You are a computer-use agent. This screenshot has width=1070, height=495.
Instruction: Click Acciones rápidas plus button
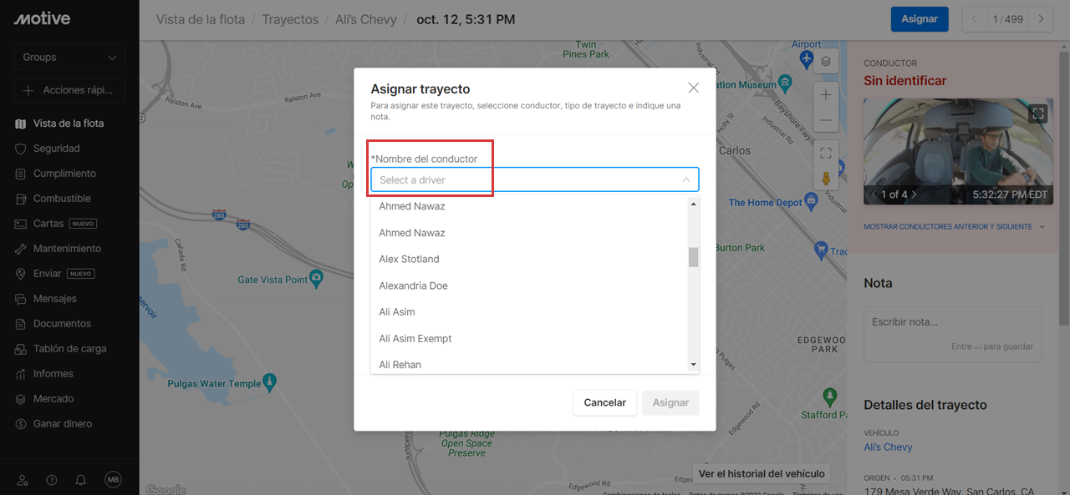pos(69,90)
